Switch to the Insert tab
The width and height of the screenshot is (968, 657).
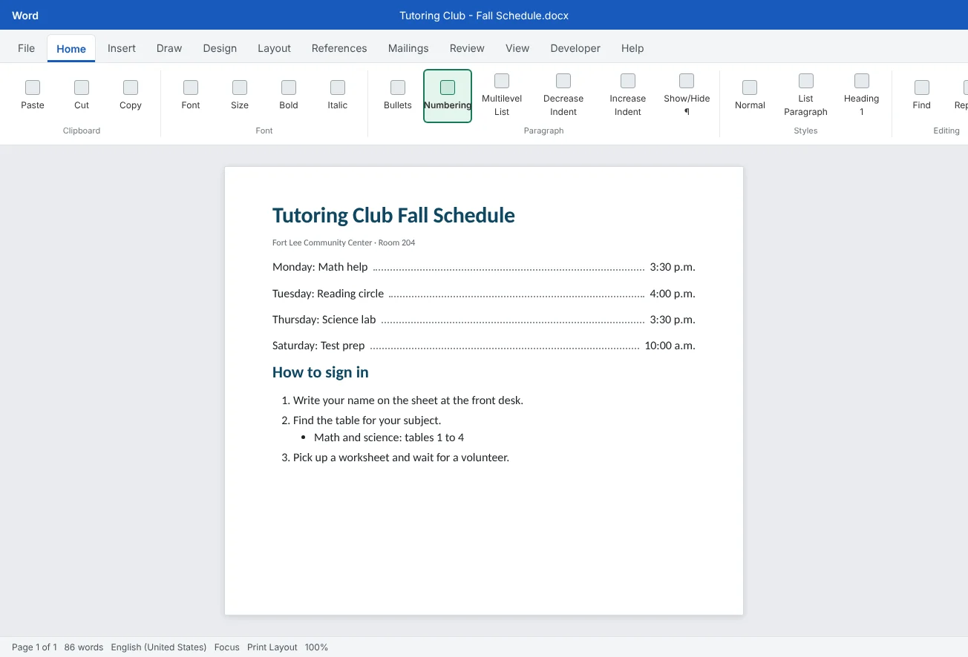tap(122, 48)
